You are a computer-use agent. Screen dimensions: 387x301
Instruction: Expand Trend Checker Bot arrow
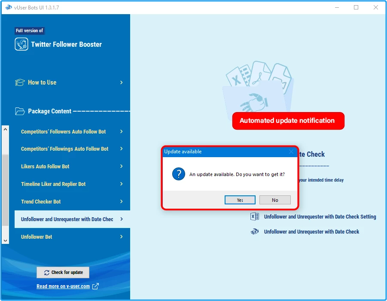(x=121, y=201)
